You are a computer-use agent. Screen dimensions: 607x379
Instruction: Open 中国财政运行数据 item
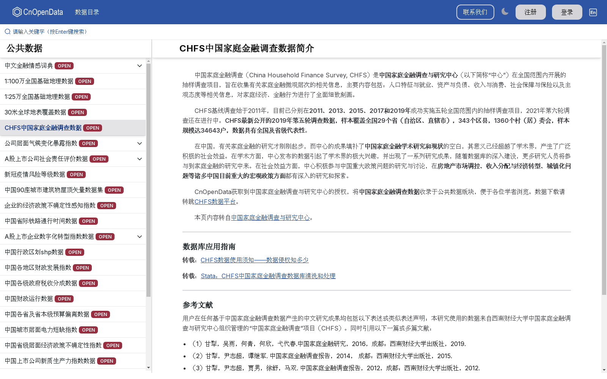(73, 299)
